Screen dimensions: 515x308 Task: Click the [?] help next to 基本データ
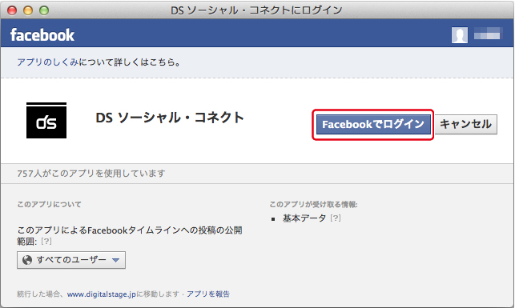(x=336, y=218)
